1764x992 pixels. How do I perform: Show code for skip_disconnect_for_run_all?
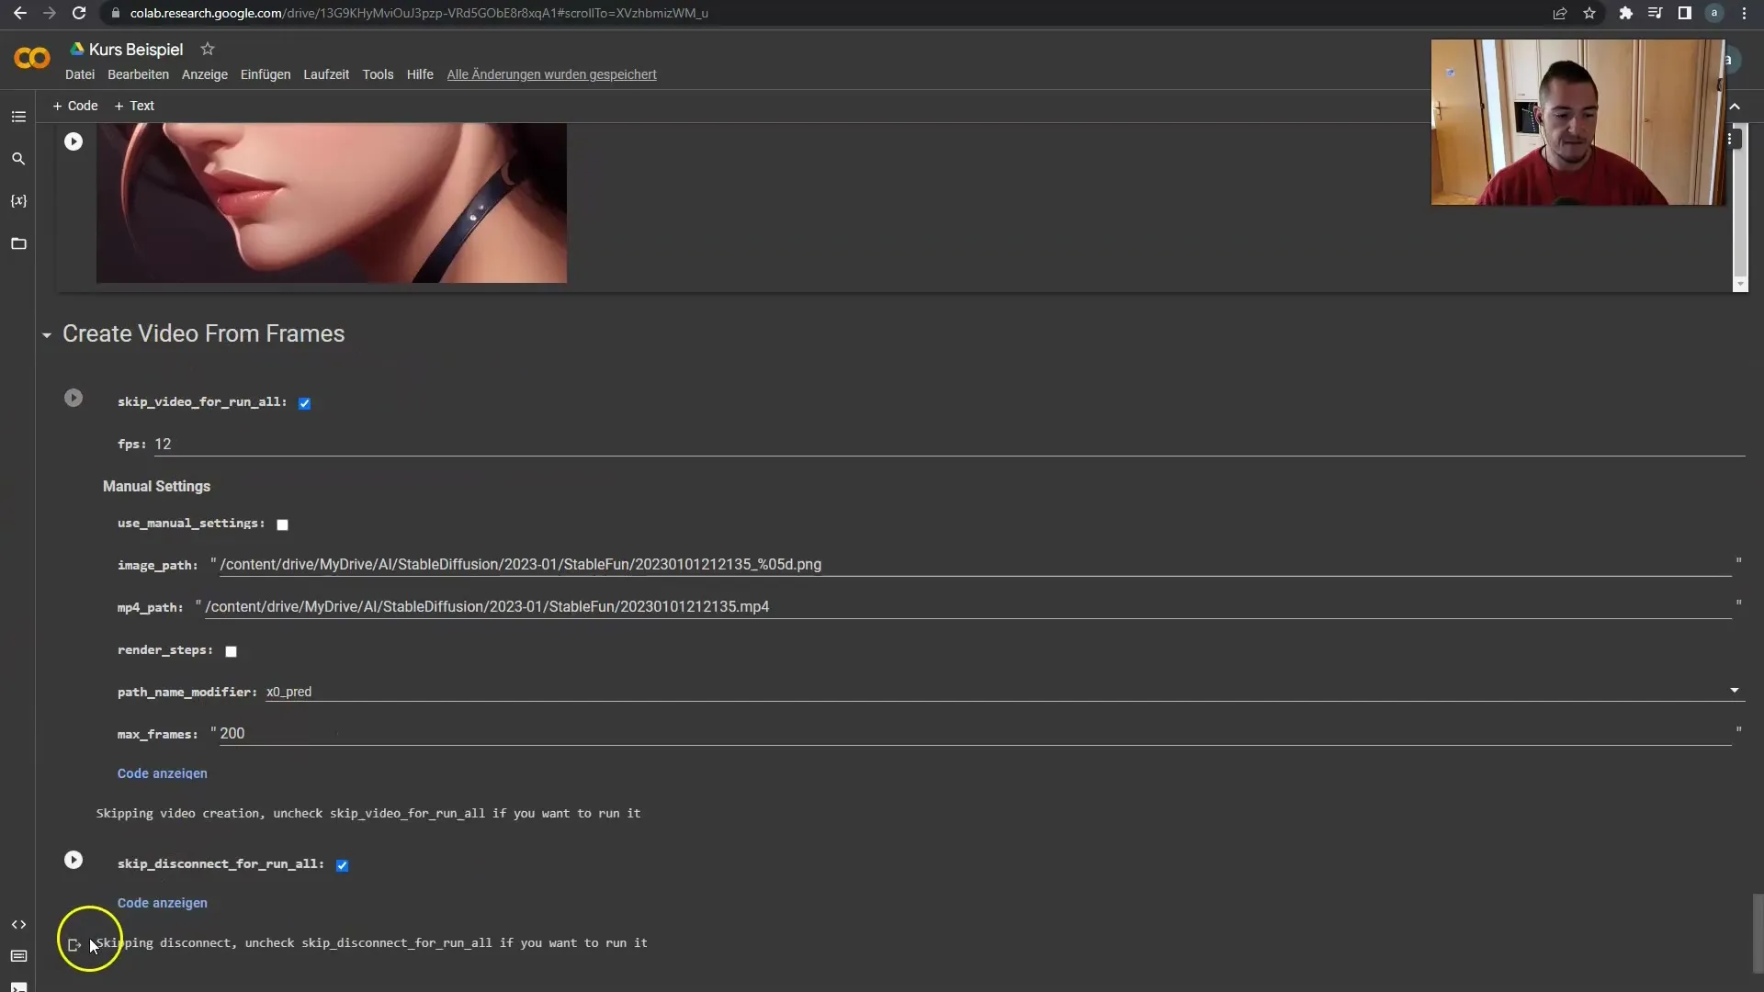[161, 901]
